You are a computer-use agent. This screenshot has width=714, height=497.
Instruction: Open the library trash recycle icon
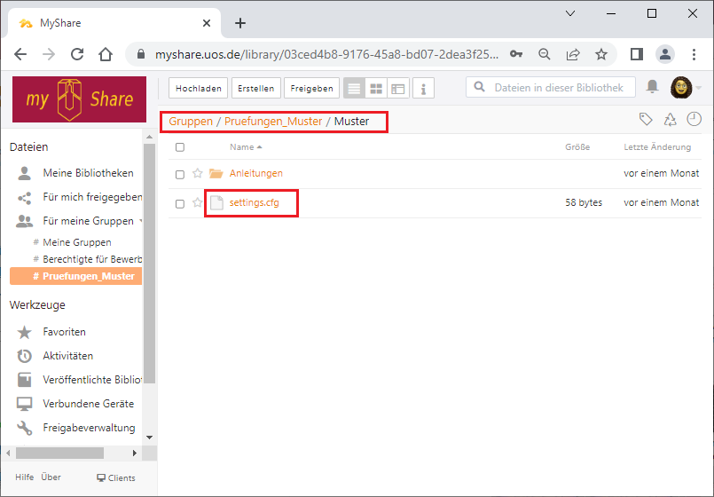point(670,120)
